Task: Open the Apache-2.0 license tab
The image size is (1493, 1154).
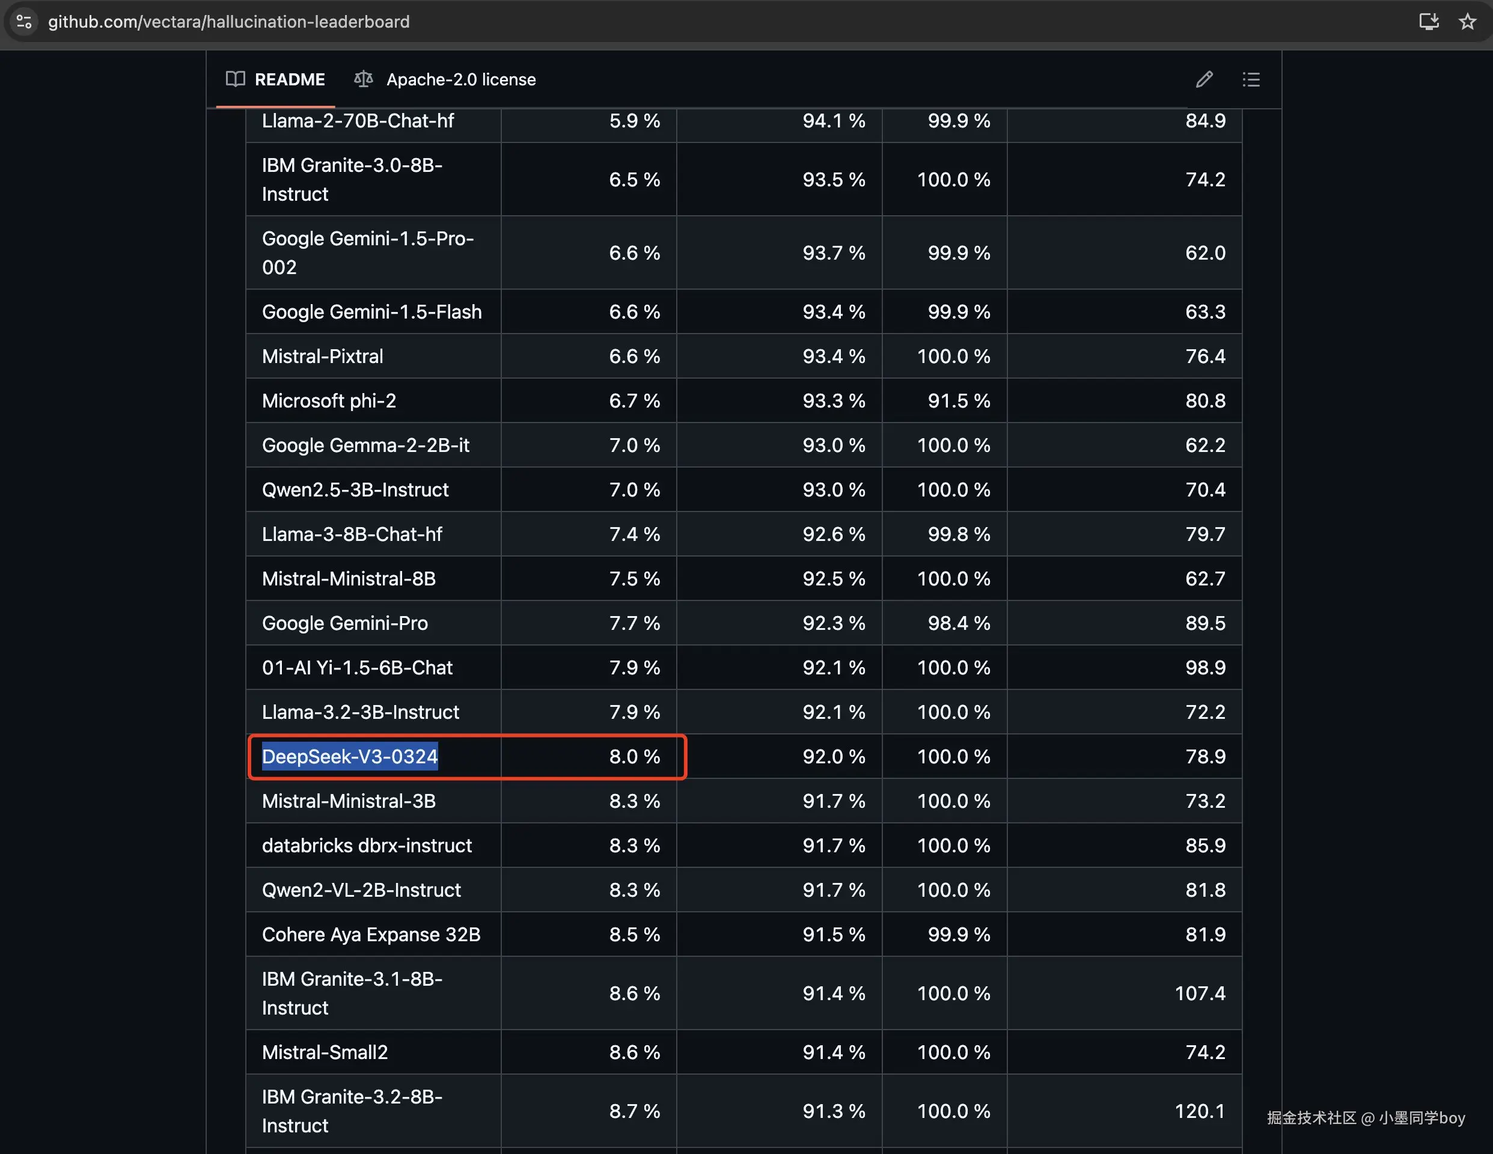Action: tap(461, 79)
